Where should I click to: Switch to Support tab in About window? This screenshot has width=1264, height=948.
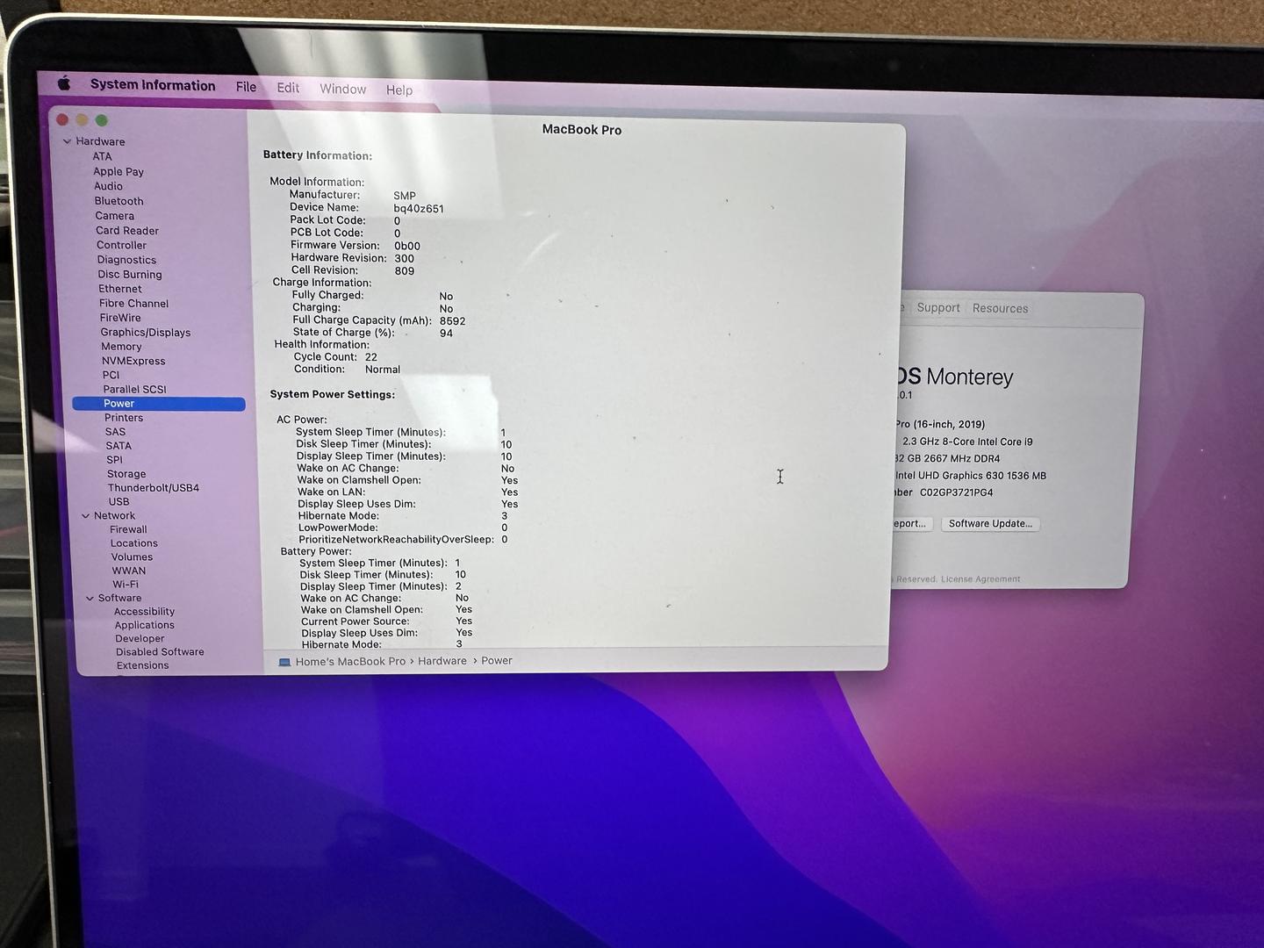click(938, 308)
